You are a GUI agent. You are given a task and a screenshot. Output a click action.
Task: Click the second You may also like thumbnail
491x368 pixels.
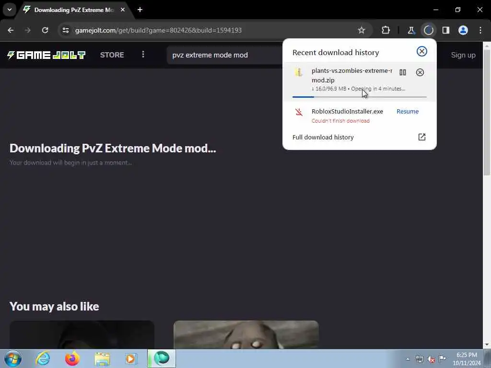tap(246, 334)
